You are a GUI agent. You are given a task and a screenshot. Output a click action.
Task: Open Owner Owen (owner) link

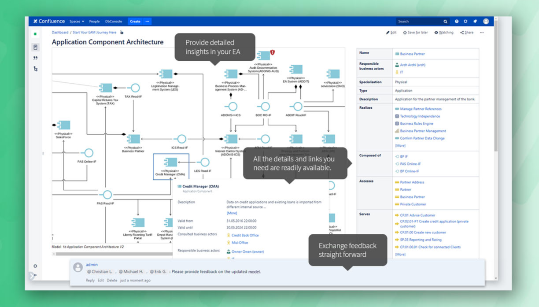247,252
